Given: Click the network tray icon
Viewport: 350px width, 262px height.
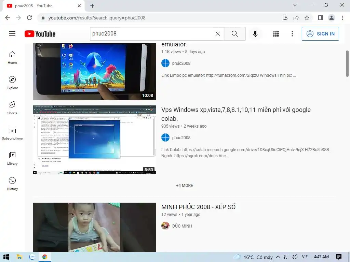Looking at the screenshot, I should 286,257.
